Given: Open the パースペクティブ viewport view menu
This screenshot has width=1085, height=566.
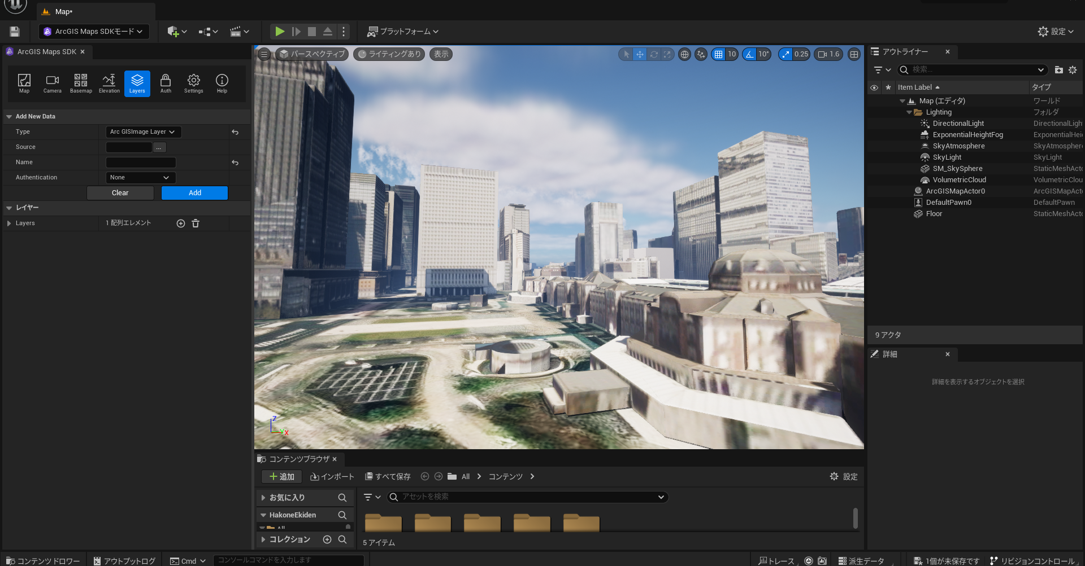Looking at the screenshot, I should coord(312,54).
